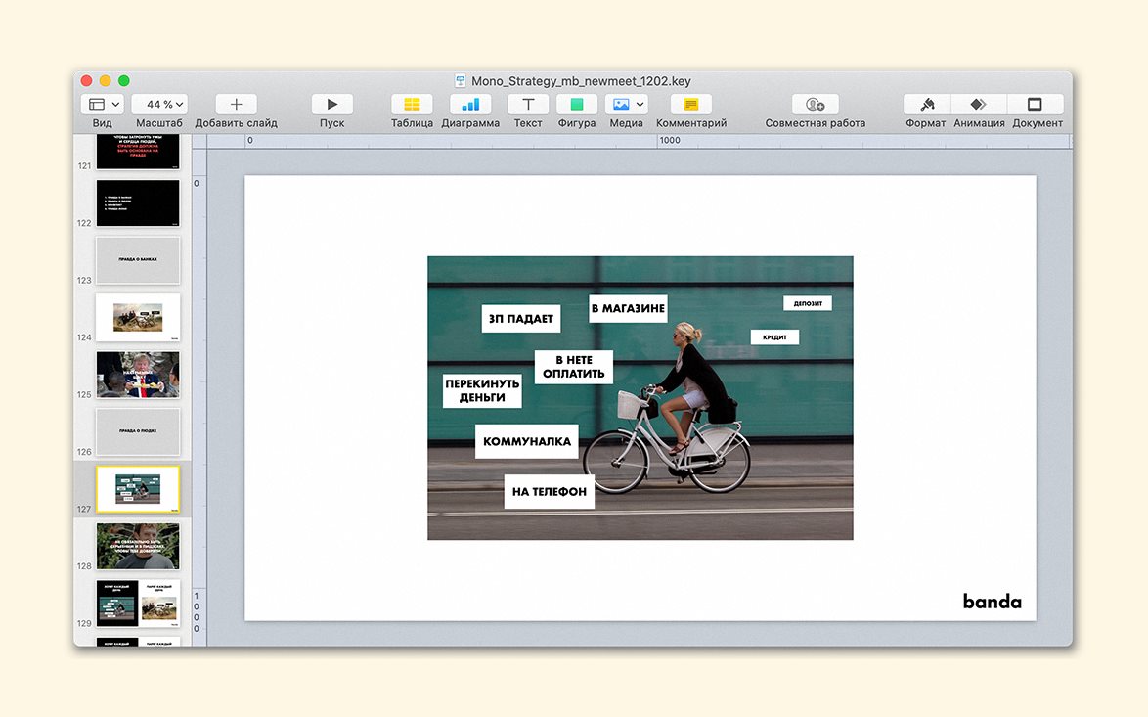The height and width of the screenshot is (717, 1148).
Task: Open the View (Вид) menu button
Action: coord(102,104)
